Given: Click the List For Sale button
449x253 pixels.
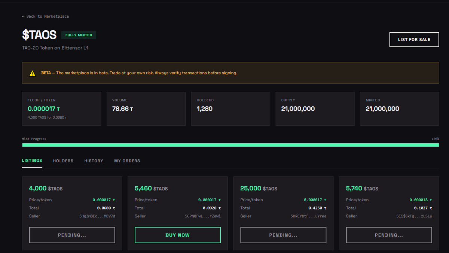Looking at the screenshot, I should [414, 40].
